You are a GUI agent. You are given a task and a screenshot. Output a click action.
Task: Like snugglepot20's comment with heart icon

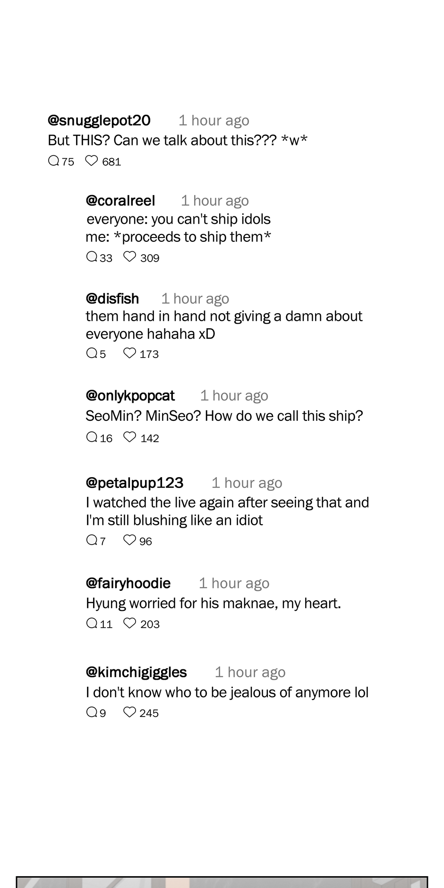pyautogui.click(x=91, y=161)
